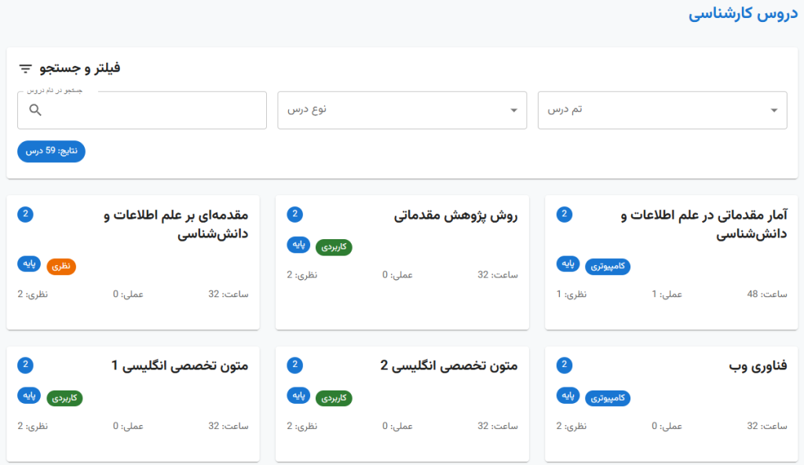Click the unit badge on فناوری وب card
804x465 pixels.
tap(565, 365)
